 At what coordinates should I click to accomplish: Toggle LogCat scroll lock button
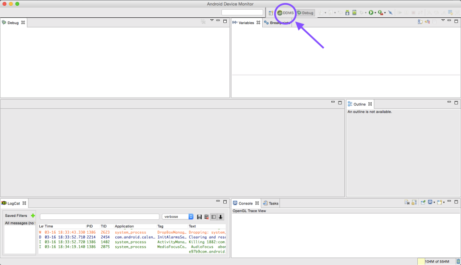pyautogui.click(x=220, y=217)
